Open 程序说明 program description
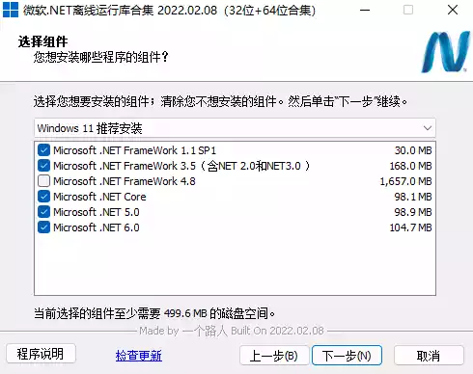473x374 pixels. click(41, 354)
